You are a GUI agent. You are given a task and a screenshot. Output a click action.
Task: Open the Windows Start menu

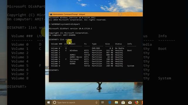tap(48, 102)
